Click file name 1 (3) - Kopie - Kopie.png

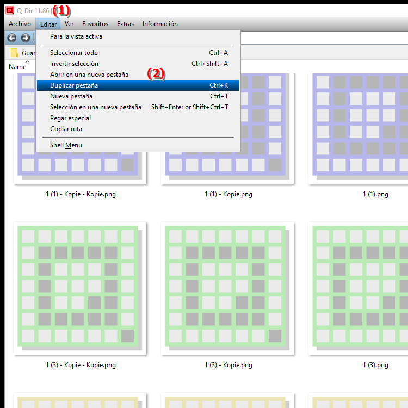(x=81, y=365)
